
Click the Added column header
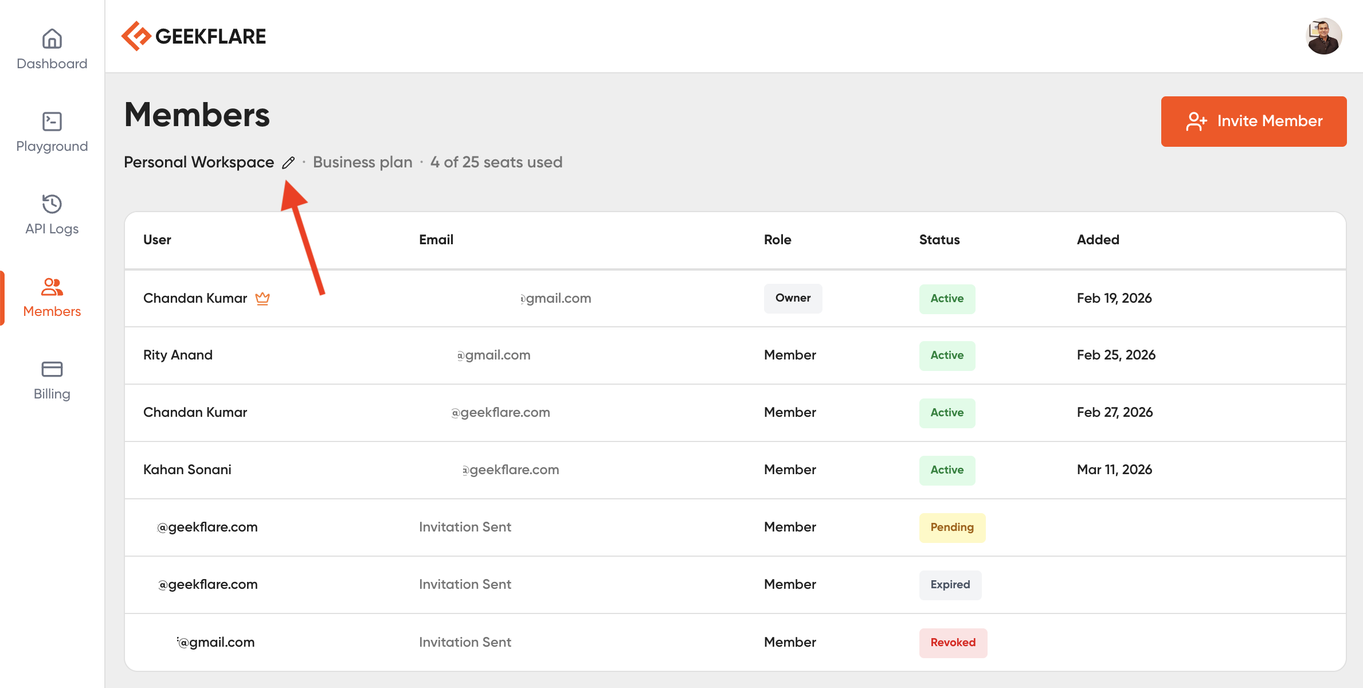click(x=1098, y=240)
